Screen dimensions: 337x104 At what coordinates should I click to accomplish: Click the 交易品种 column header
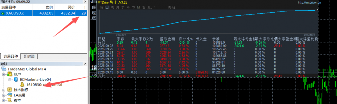[8, 7]
